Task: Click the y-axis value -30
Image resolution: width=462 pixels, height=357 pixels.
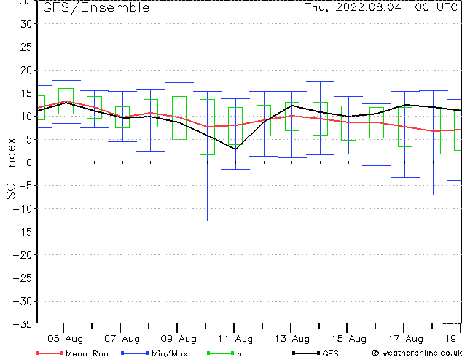Action: click(23, 302)
